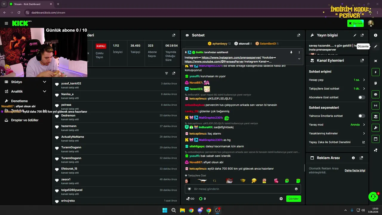This screenshot has width=382, height=215.
Task: Open Yavaş mod setting chevron
Action: click(364, 125)
